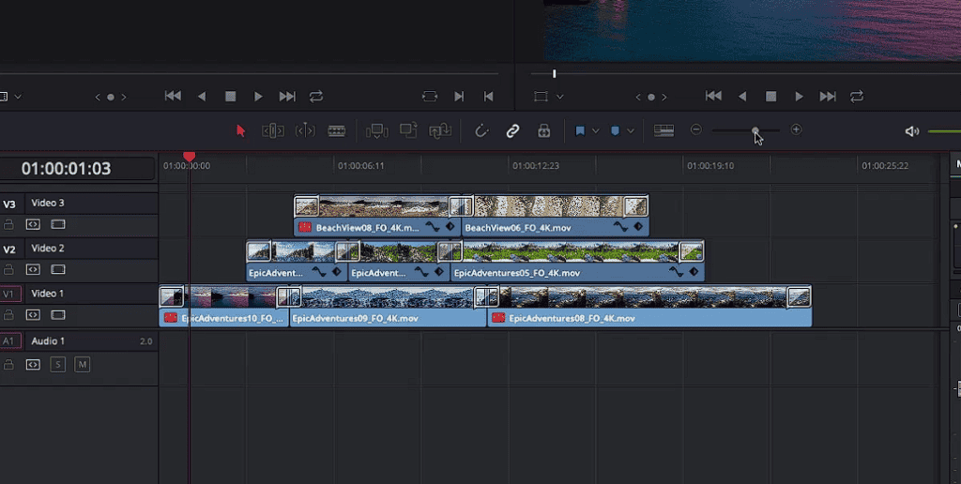Add a marker with the Marker icon
The width and height of the screenshot is (961, 484).
pyautogui.click(x=616, y=130)
